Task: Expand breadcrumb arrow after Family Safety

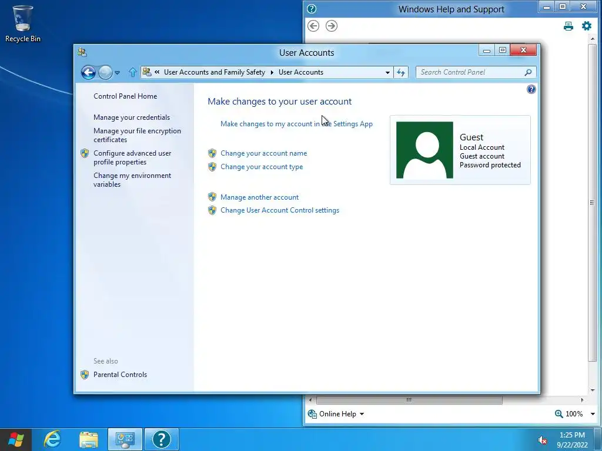Action: pos(272,72)
